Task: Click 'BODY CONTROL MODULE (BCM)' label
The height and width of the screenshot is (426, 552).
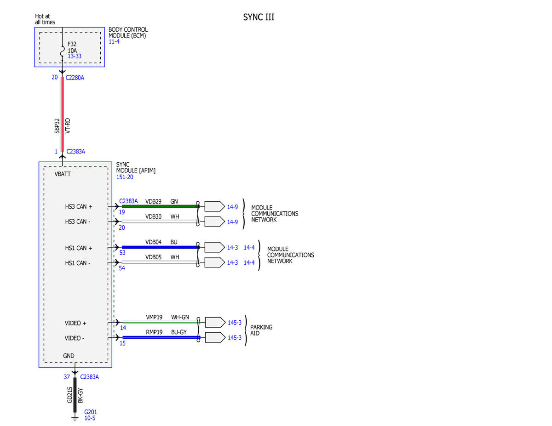Action: pyautogui.click(x=128, y=33)
